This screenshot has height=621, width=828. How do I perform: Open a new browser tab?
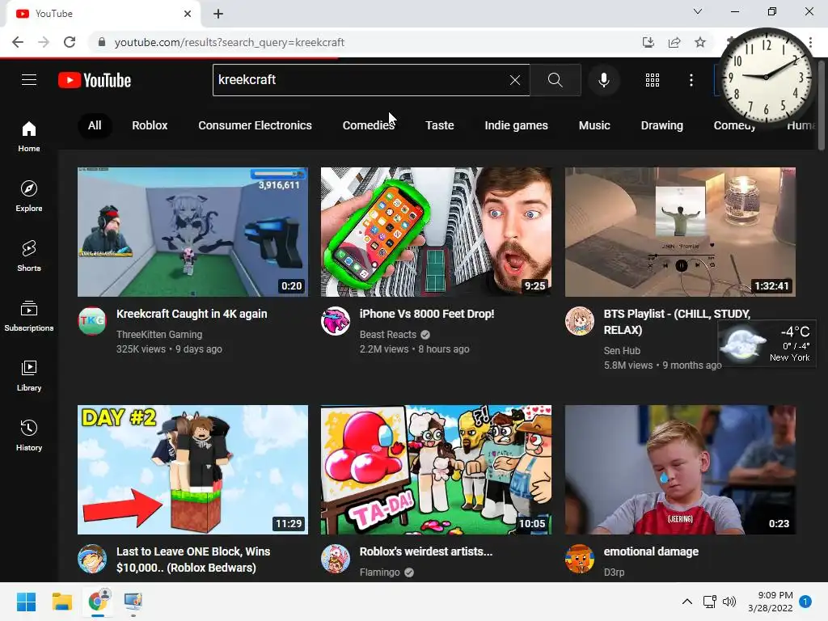pos(218,14)
